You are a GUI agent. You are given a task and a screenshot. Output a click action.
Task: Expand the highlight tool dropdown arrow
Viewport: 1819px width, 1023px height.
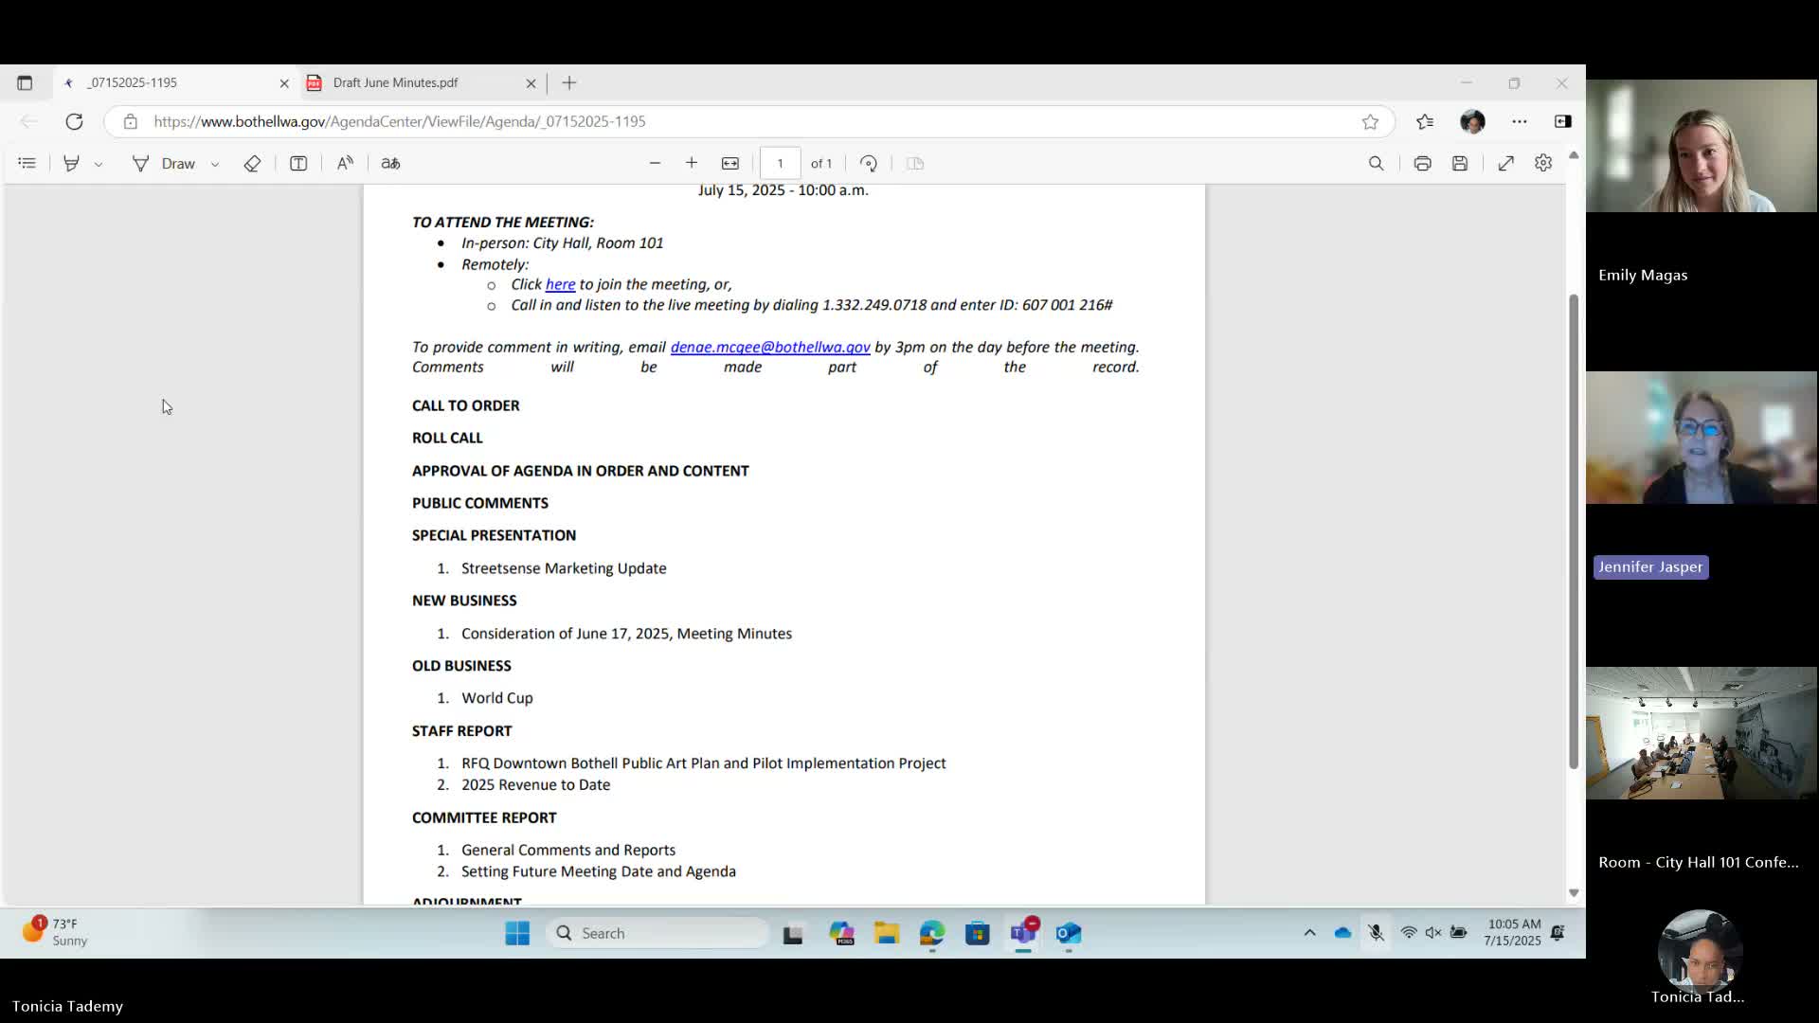[x=99, y=164]
